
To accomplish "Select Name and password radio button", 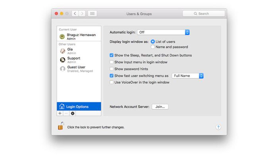I will (x=153, y=47).
